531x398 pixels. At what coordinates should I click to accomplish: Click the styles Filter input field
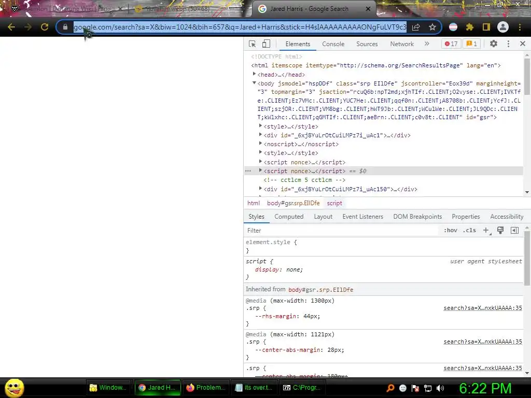click(x=342, y=231)
